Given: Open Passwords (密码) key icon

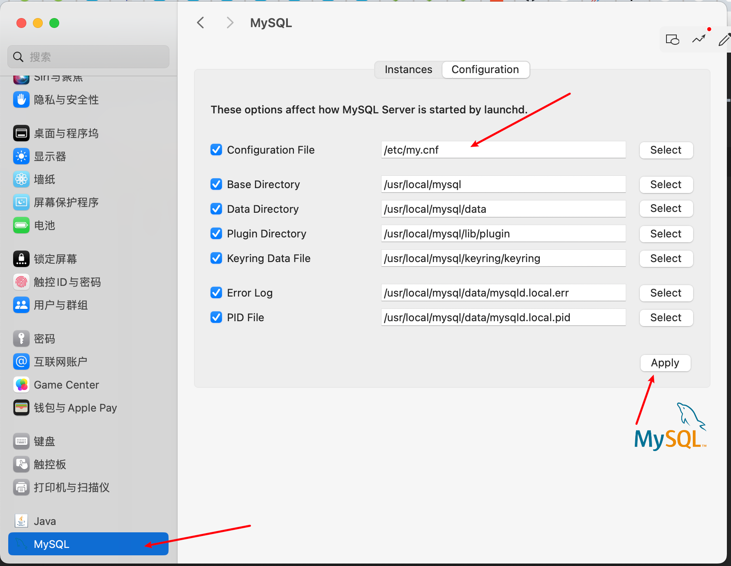Looking at the screenshot, I should click(21, 338).
